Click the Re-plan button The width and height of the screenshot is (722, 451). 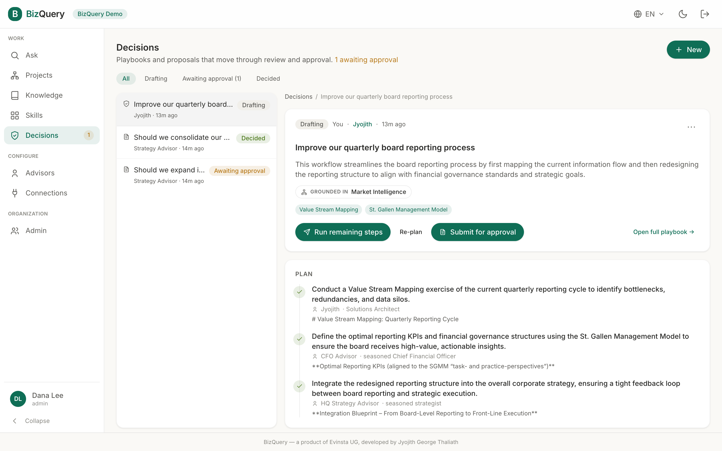[411, 232]
